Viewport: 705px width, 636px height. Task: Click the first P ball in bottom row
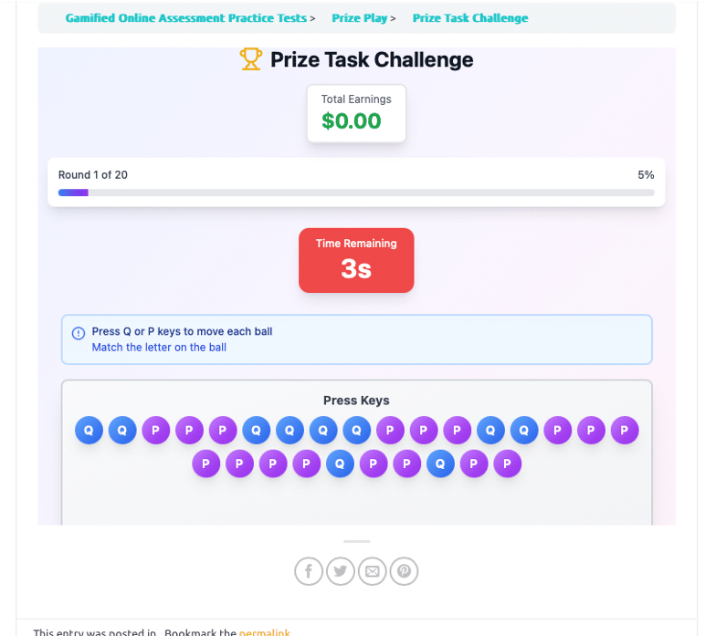pyautogui.click(x=205, y=464)
